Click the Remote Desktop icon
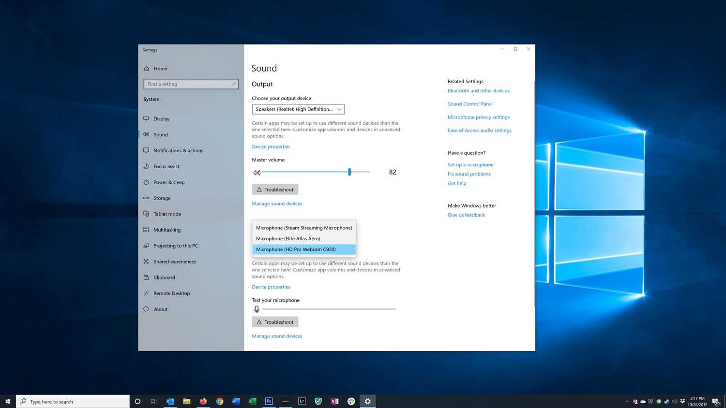 (x=146, y=293)
